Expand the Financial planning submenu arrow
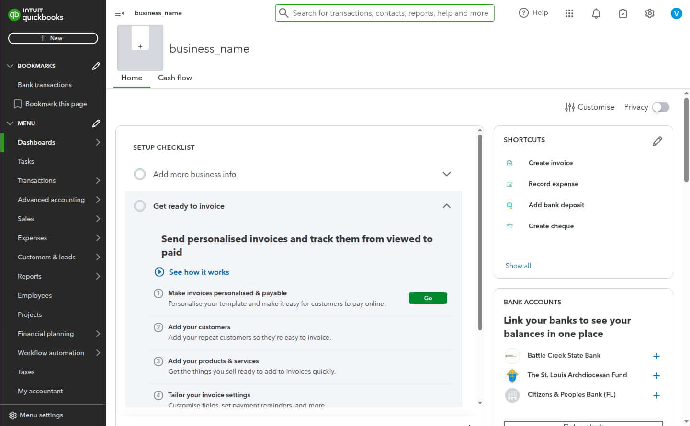The image size is (690, 426). [98, 334]
